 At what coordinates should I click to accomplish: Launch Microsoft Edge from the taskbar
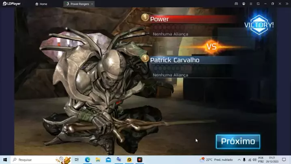[88, 160]
